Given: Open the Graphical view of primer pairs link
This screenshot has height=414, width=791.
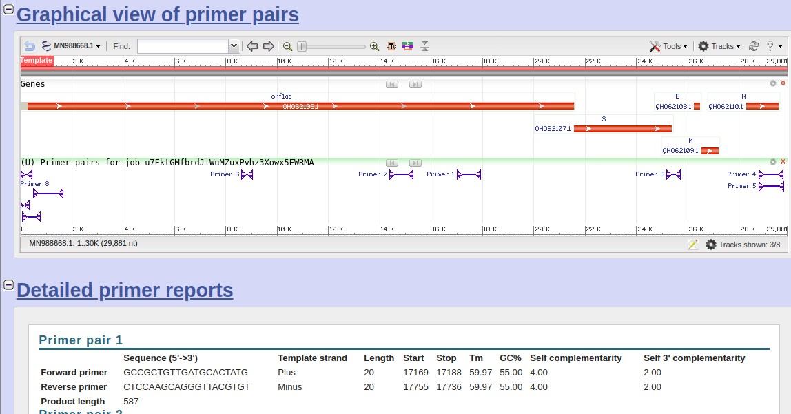Looking at the screenshot, I should (x=157, y=14).
